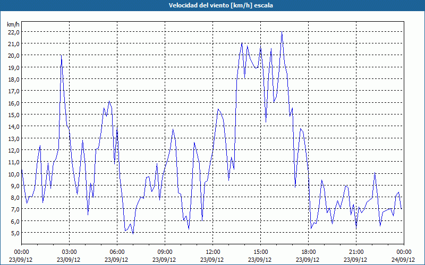Click the lowest curve point near 07:00

point(133,234)
